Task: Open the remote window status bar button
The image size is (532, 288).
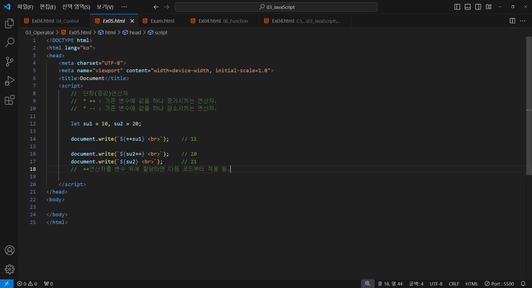Action: pyautogui.click(x=7, y=284)
